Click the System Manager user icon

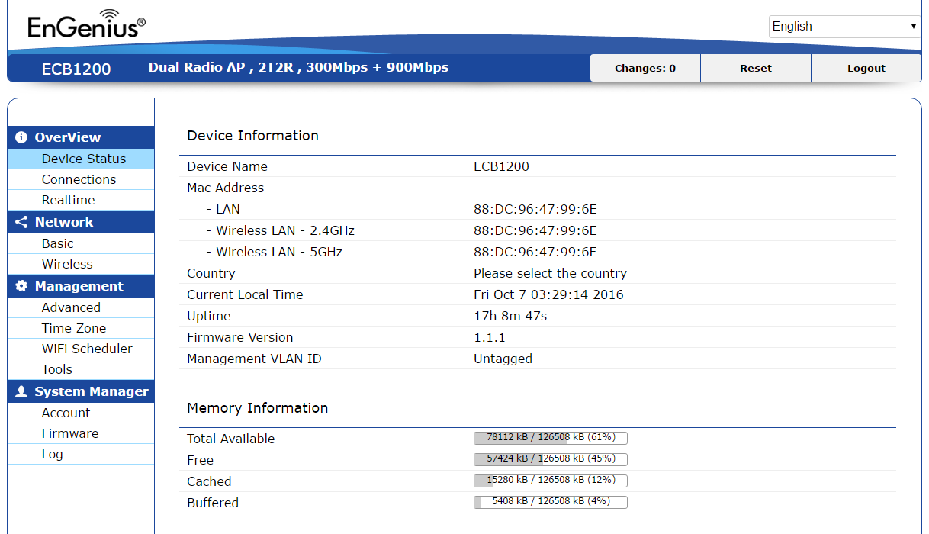point(21,391)
